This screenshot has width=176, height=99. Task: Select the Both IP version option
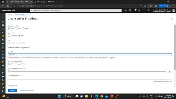coord(23,29)
